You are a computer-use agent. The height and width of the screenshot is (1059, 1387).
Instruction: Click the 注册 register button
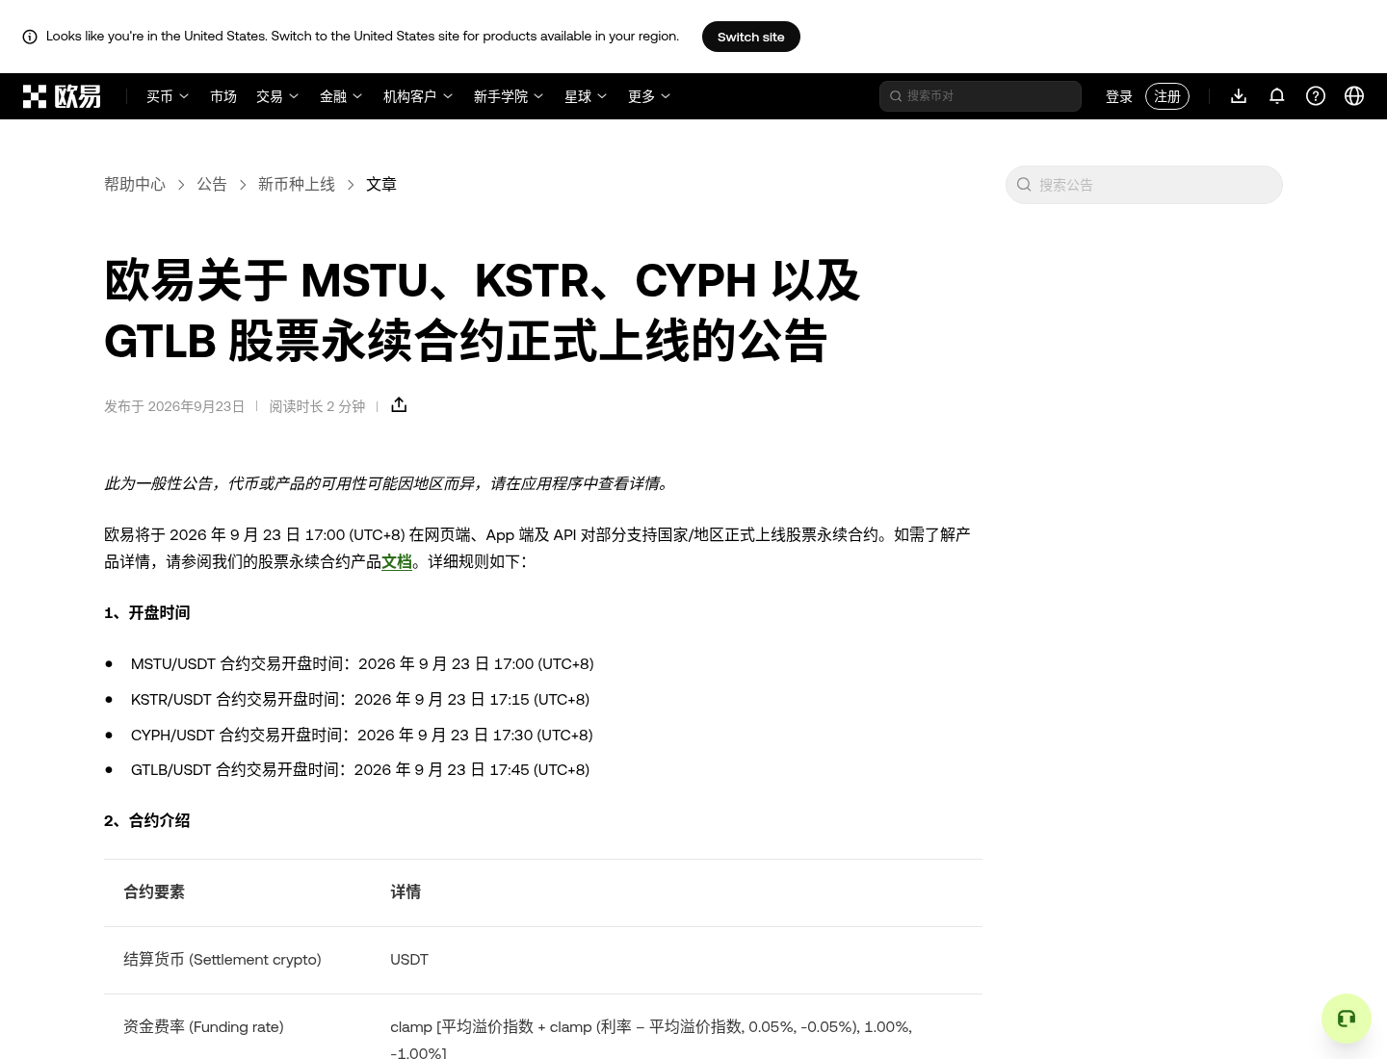pyautogui.click(x=1167, y=96)
